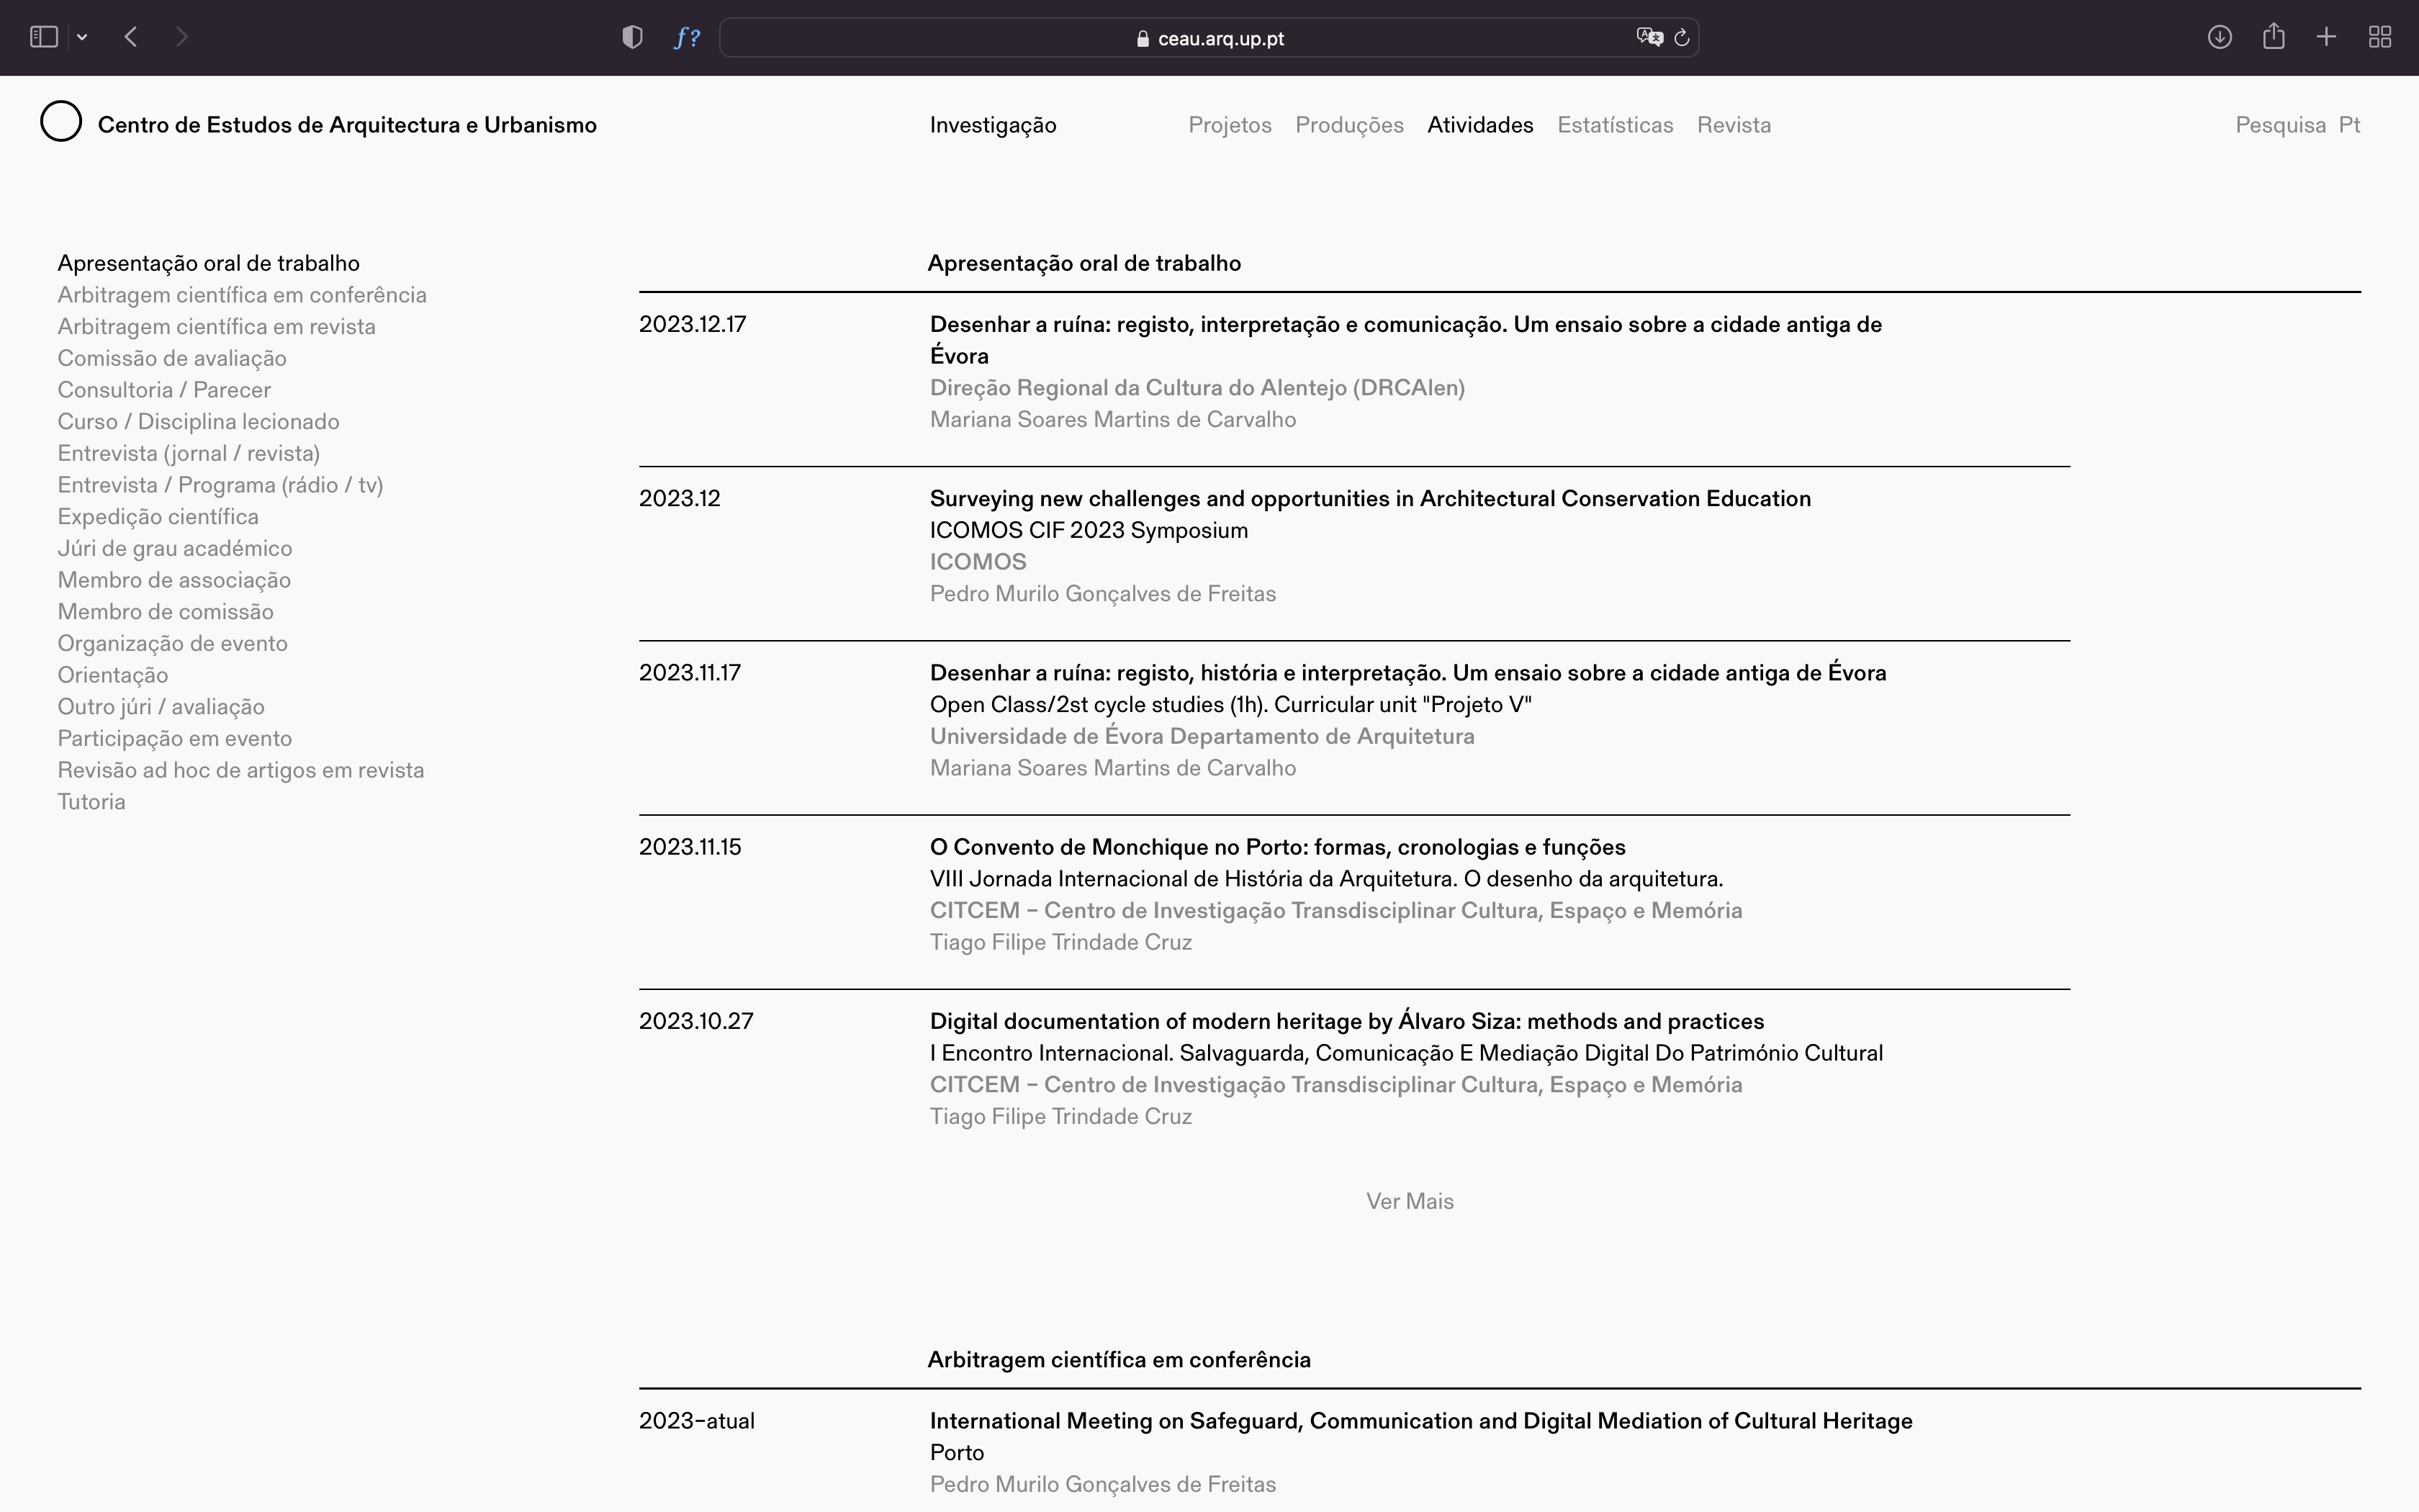
Task: Toggle the Safari sidebar icon
Action: click(44, 37)
